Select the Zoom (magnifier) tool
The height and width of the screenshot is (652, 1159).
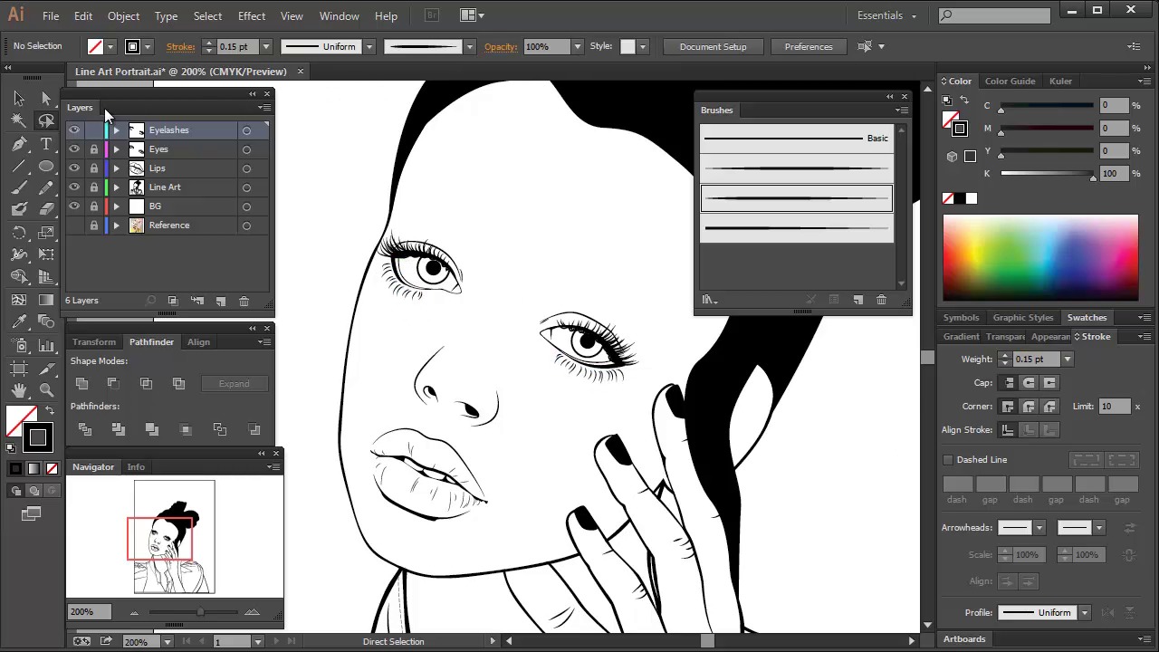pos(46,390)
